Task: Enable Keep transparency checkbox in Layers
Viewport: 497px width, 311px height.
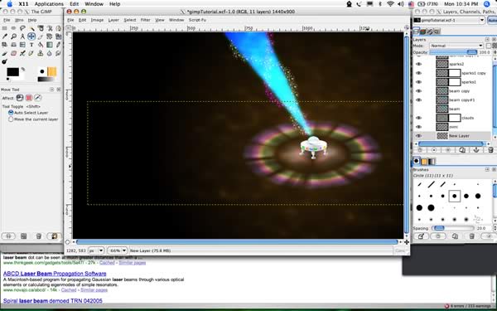Action: pyautogui.click(x=489, y=46)
